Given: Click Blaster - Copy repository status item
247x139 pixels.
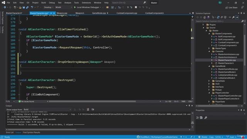Looking at the screenshot, I should pos(211,137).
